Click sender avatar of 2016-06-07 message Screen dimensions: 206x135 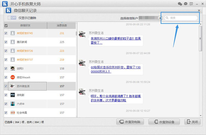pos(82,63)
